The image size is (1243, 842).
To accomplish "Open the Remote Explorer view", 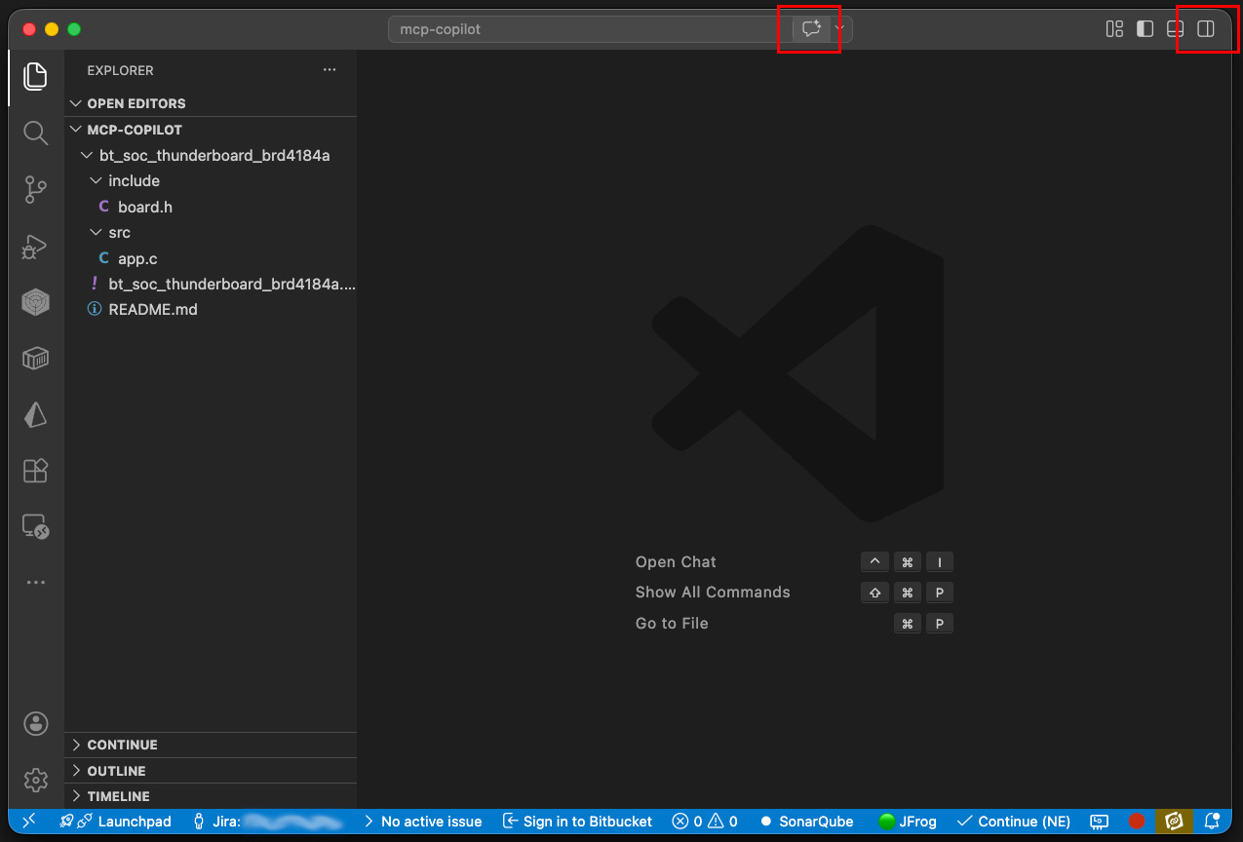I will pyautogui.click(x=35, y=527).
